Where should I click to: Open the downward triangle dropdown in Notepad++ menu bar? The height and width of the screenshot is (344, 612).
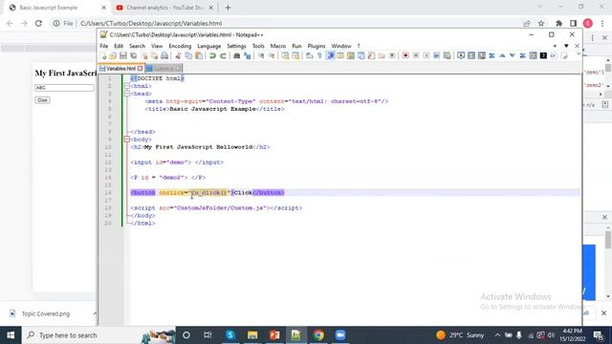[x=566, y=46]
